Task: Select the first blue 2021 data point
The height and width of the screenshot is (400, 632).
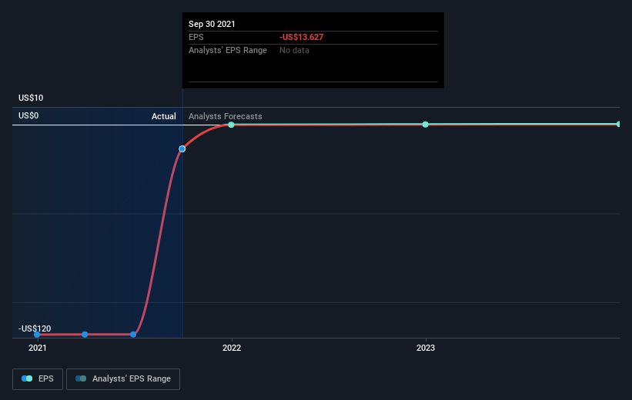Action: (x=37, y=335)
